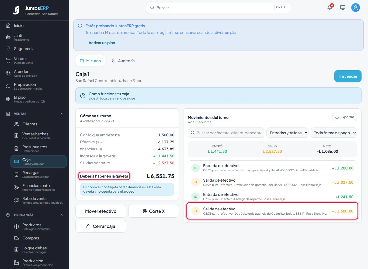
Task: Open Junti assistant in sidebar
Action: 34,37
